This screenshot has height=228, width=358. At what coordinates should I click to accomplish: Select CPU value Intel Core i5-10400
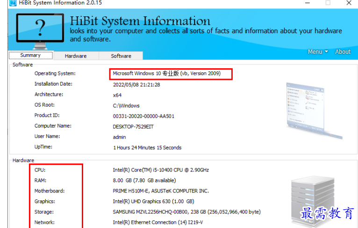161,170
